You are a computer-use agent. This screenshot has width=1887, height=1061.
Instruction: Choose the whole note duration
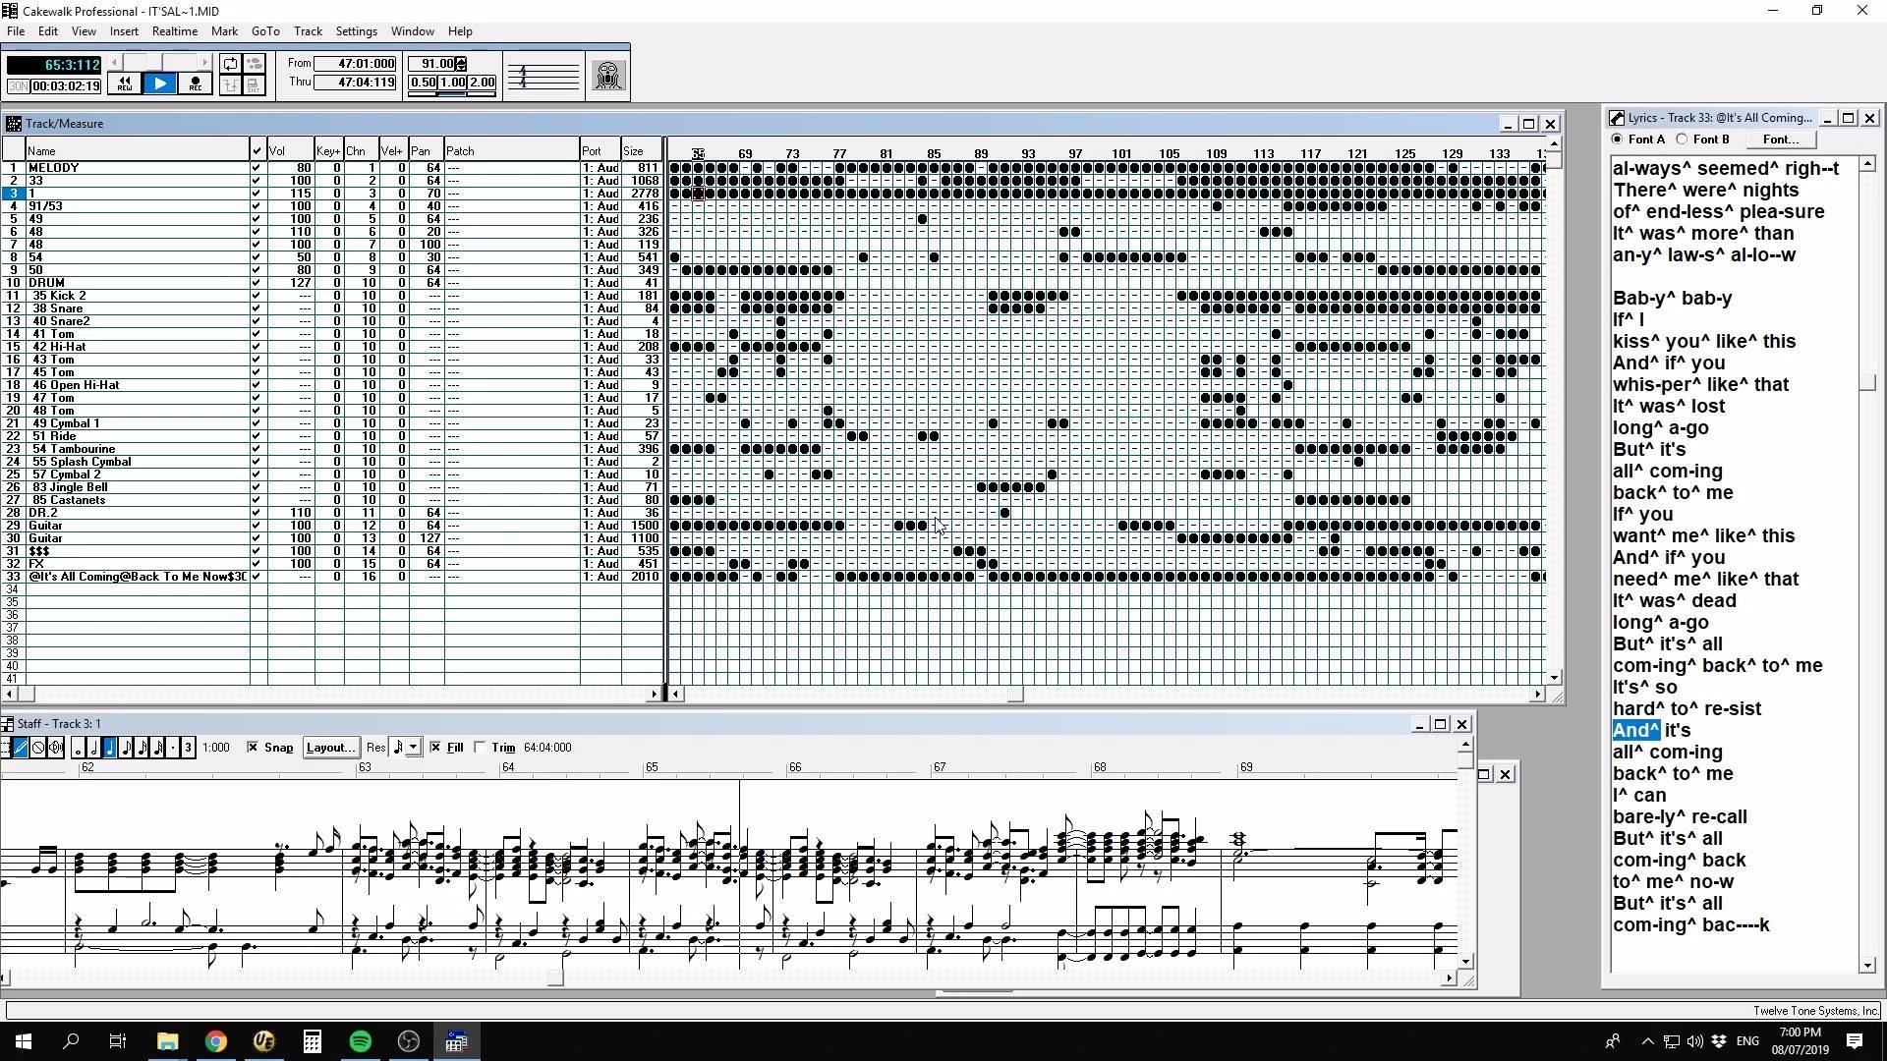point(79,748)
